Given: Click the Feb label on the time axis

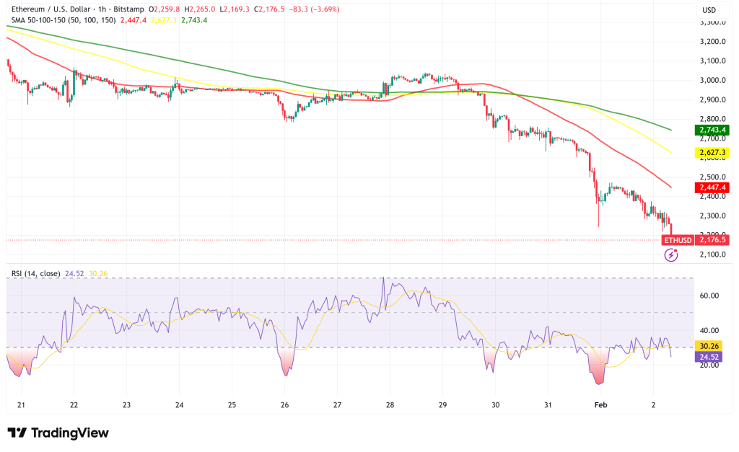Looking at the screenshot, I should click(x=601, y=404).
